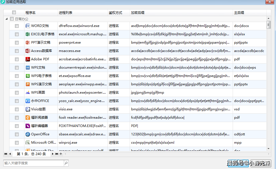The height and width of the screenshot is (169, 276).
Task: Click the Access数据库 icon
Action: coord(28,51)
